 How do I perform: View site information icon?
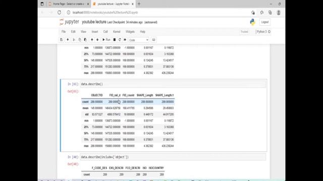tap(69, 13)
